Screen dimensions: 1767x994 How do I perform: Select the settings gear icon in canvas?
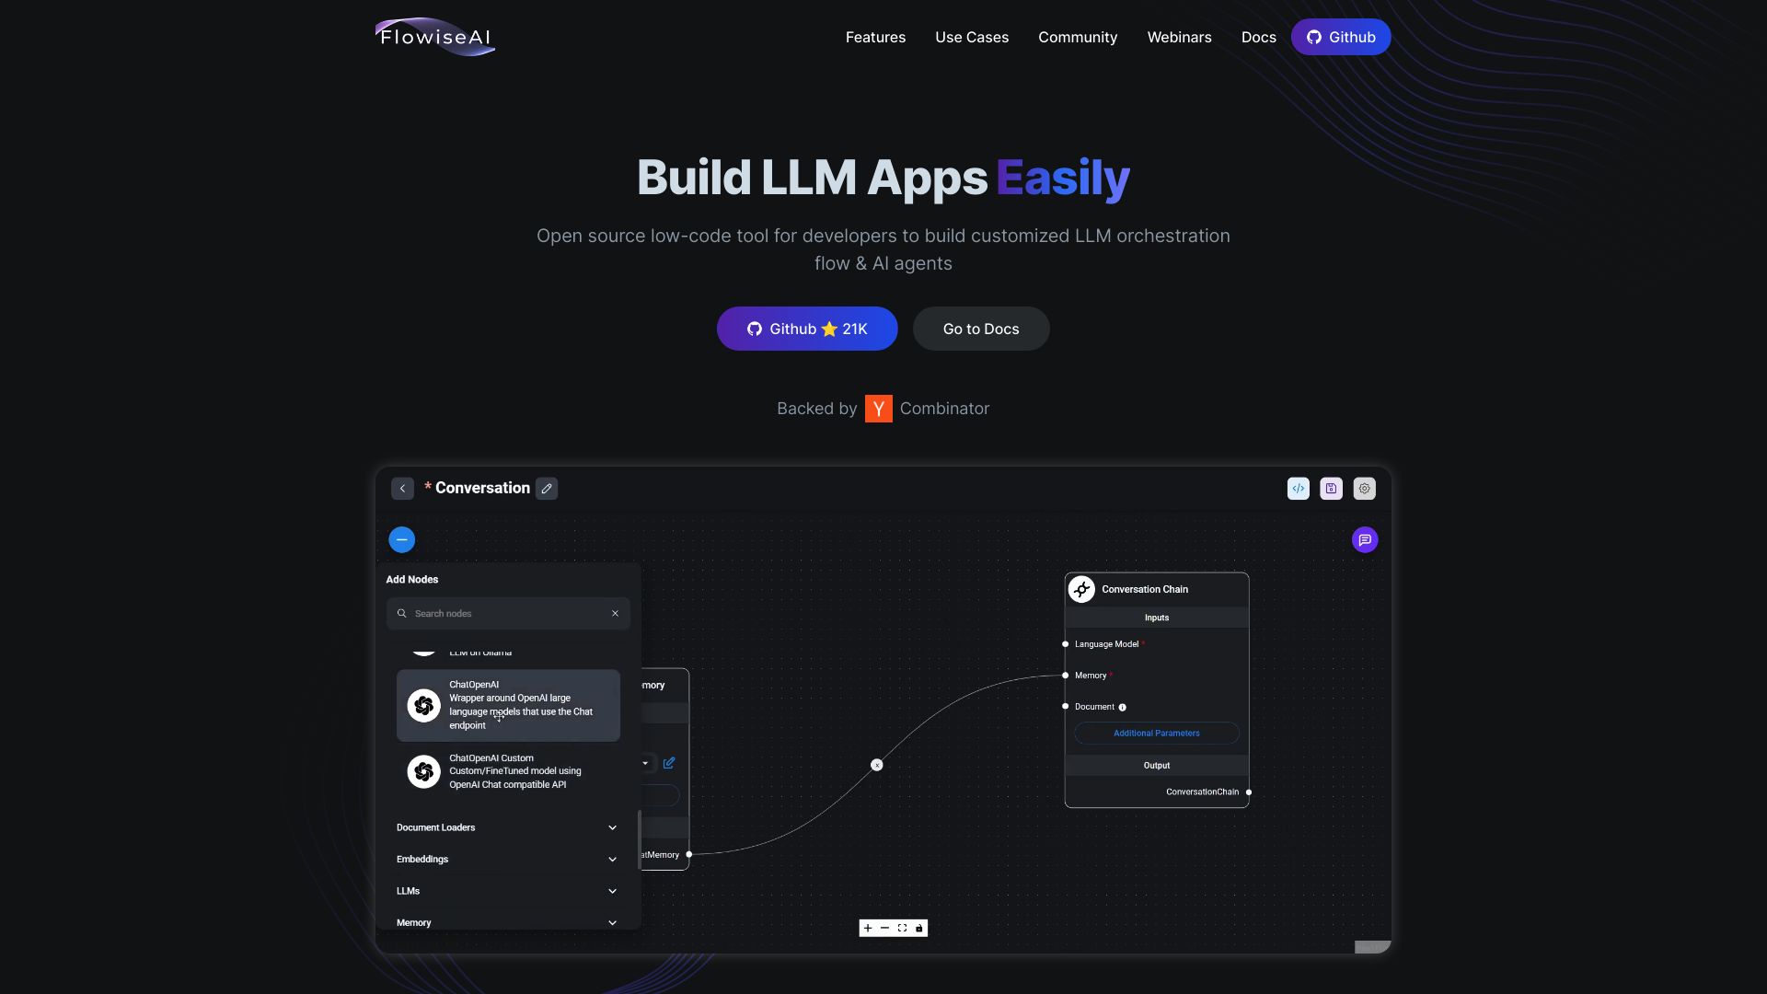(x=1364, y=488)
